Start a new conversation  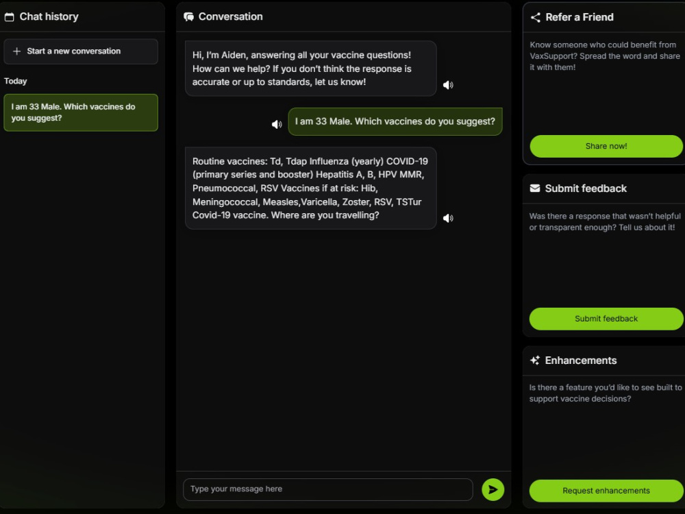pyautogui.click(x=81, y=51)
